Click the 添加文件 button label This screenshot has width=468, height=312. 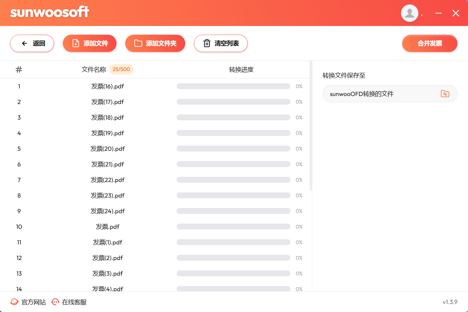click(x=96, y=43)
